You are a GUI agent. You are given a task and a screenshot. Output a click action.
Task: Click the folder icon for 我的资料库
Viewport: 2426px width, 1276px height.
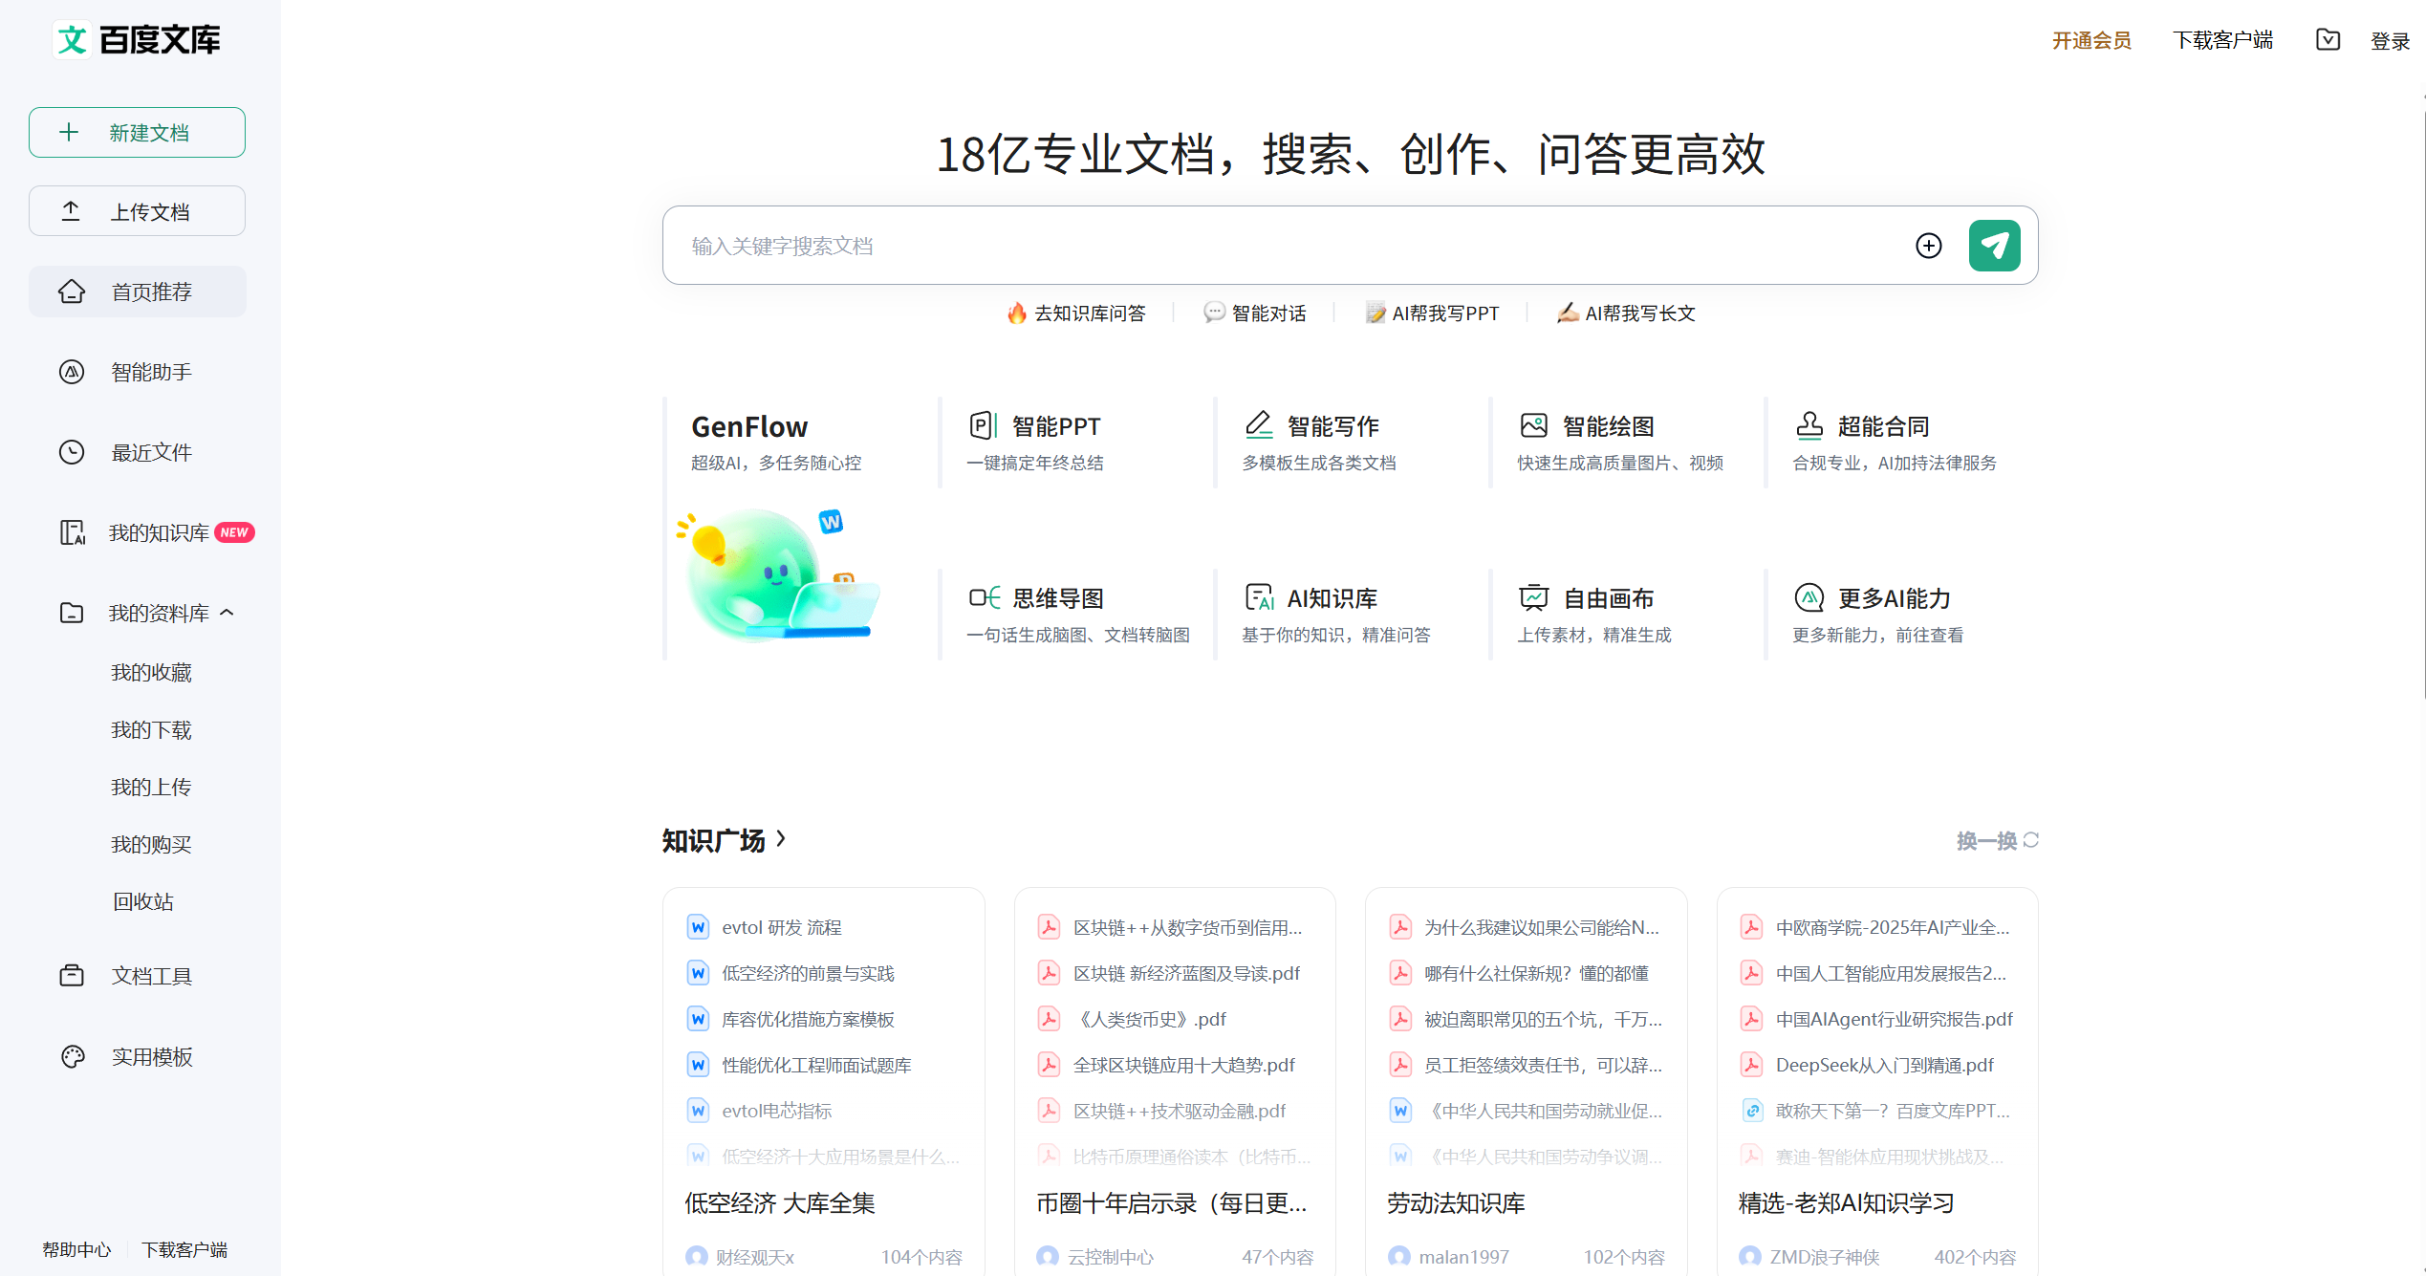pos(72,613)
